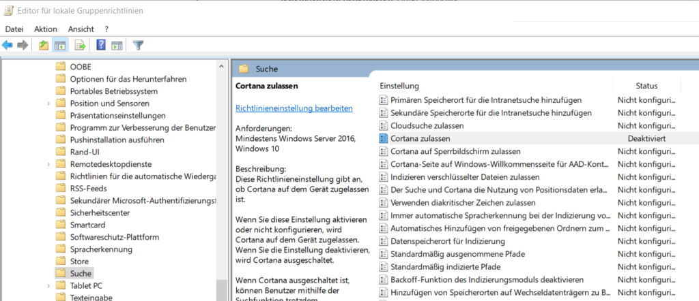Click the icon beside Standardmäßig ausgenommene Pfade
Viewport: 699px width, 301px height.
(x=383, y=254)
